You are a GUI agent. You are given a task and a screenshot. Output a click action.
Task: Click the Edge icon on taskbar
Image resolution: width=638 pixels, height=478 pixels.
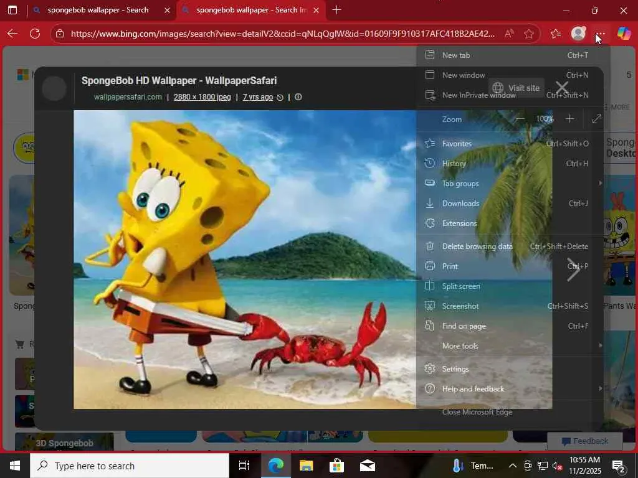(x=275, y=466)
